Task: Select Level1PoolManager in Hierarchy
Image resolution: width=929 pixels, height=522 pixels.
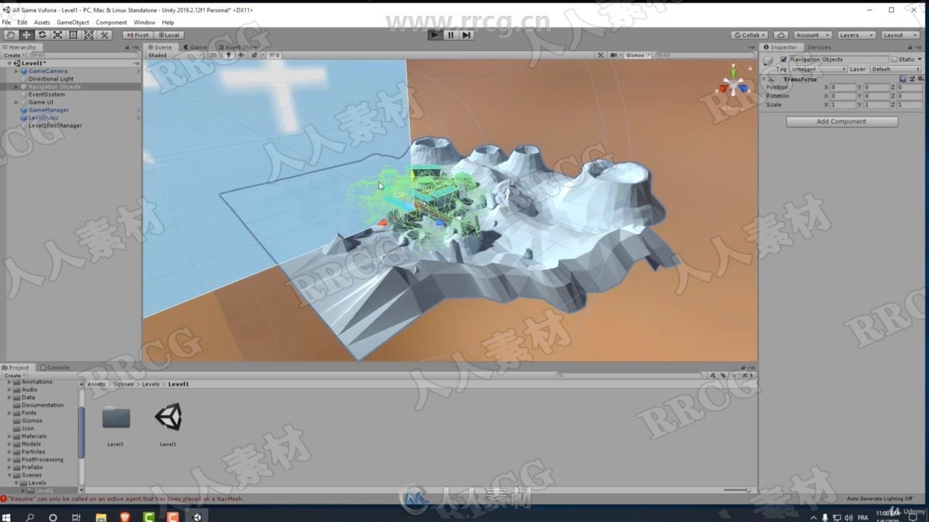Action: (x=55, y=125)
